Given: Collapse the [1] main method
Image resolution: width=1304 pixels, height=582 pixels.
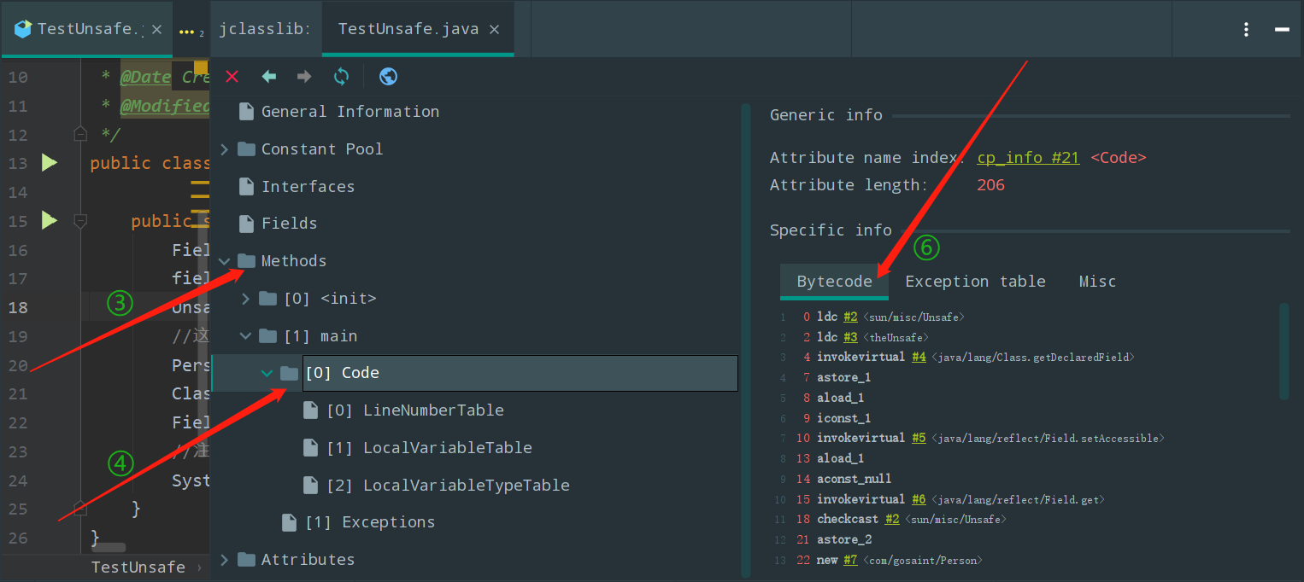Looking at the screenshot, I should tap(246, 336).
